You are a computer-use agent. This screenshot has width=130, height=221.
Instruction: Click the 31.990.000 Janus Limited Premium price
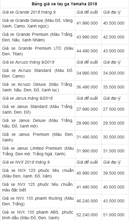(87, 151)
